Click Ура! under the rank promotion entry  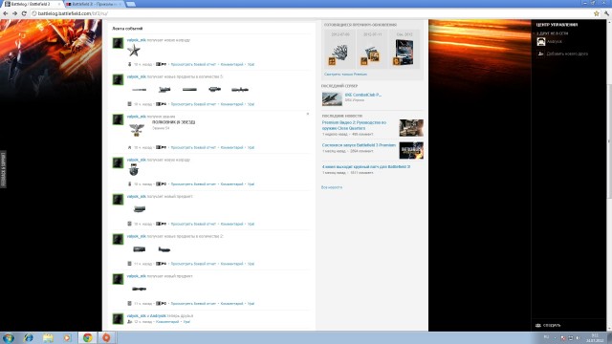tap(251, 147)
